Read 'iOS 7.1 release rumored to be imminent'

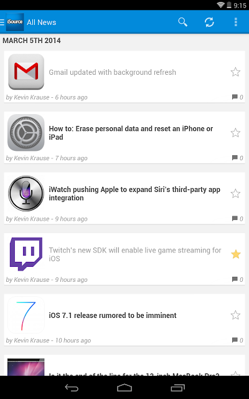(113, 315)
